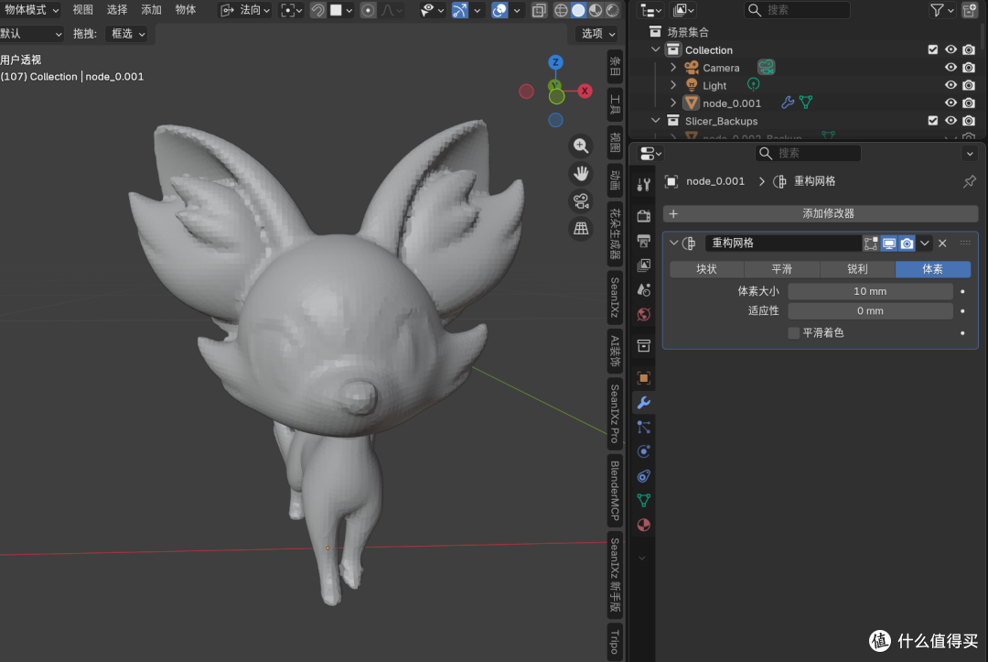Hide node_0.001 with its eye icon
Viewport: 988px width, 662px height.
950,103
